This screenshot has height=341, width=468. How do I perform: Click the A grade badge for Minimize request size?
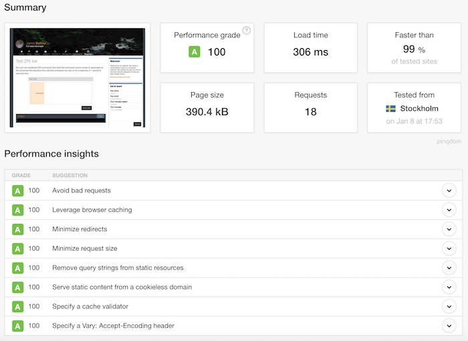pos(17,249)
